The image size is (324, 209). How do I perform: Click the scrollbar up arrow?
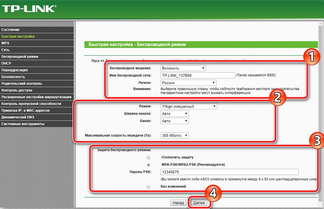click(321, 24)
